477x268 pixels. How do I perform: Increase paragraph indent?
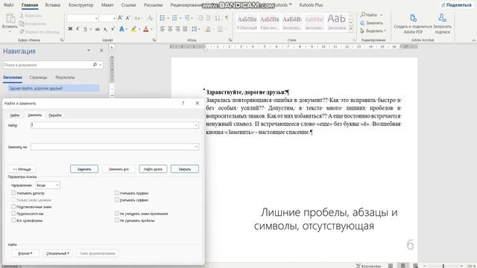tap(209, 18)
